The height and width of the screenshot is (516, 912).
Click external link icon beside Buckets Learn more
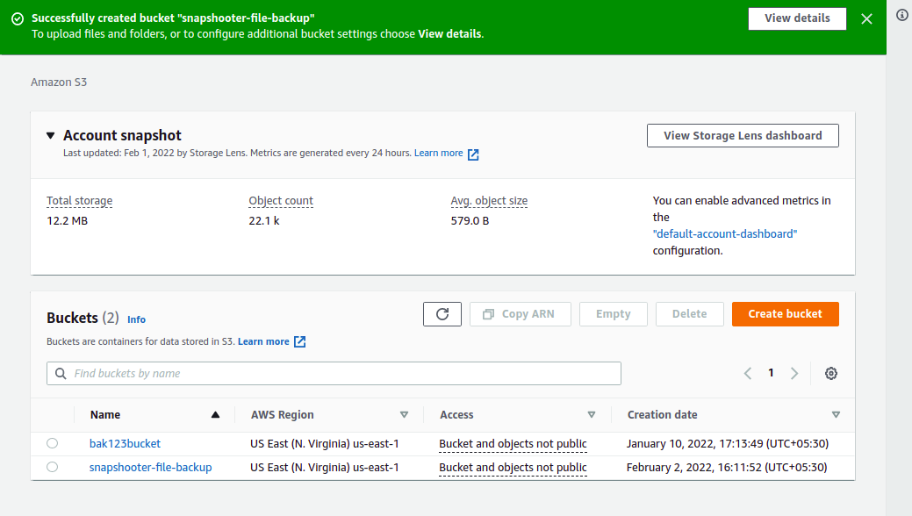pos(299,341)
